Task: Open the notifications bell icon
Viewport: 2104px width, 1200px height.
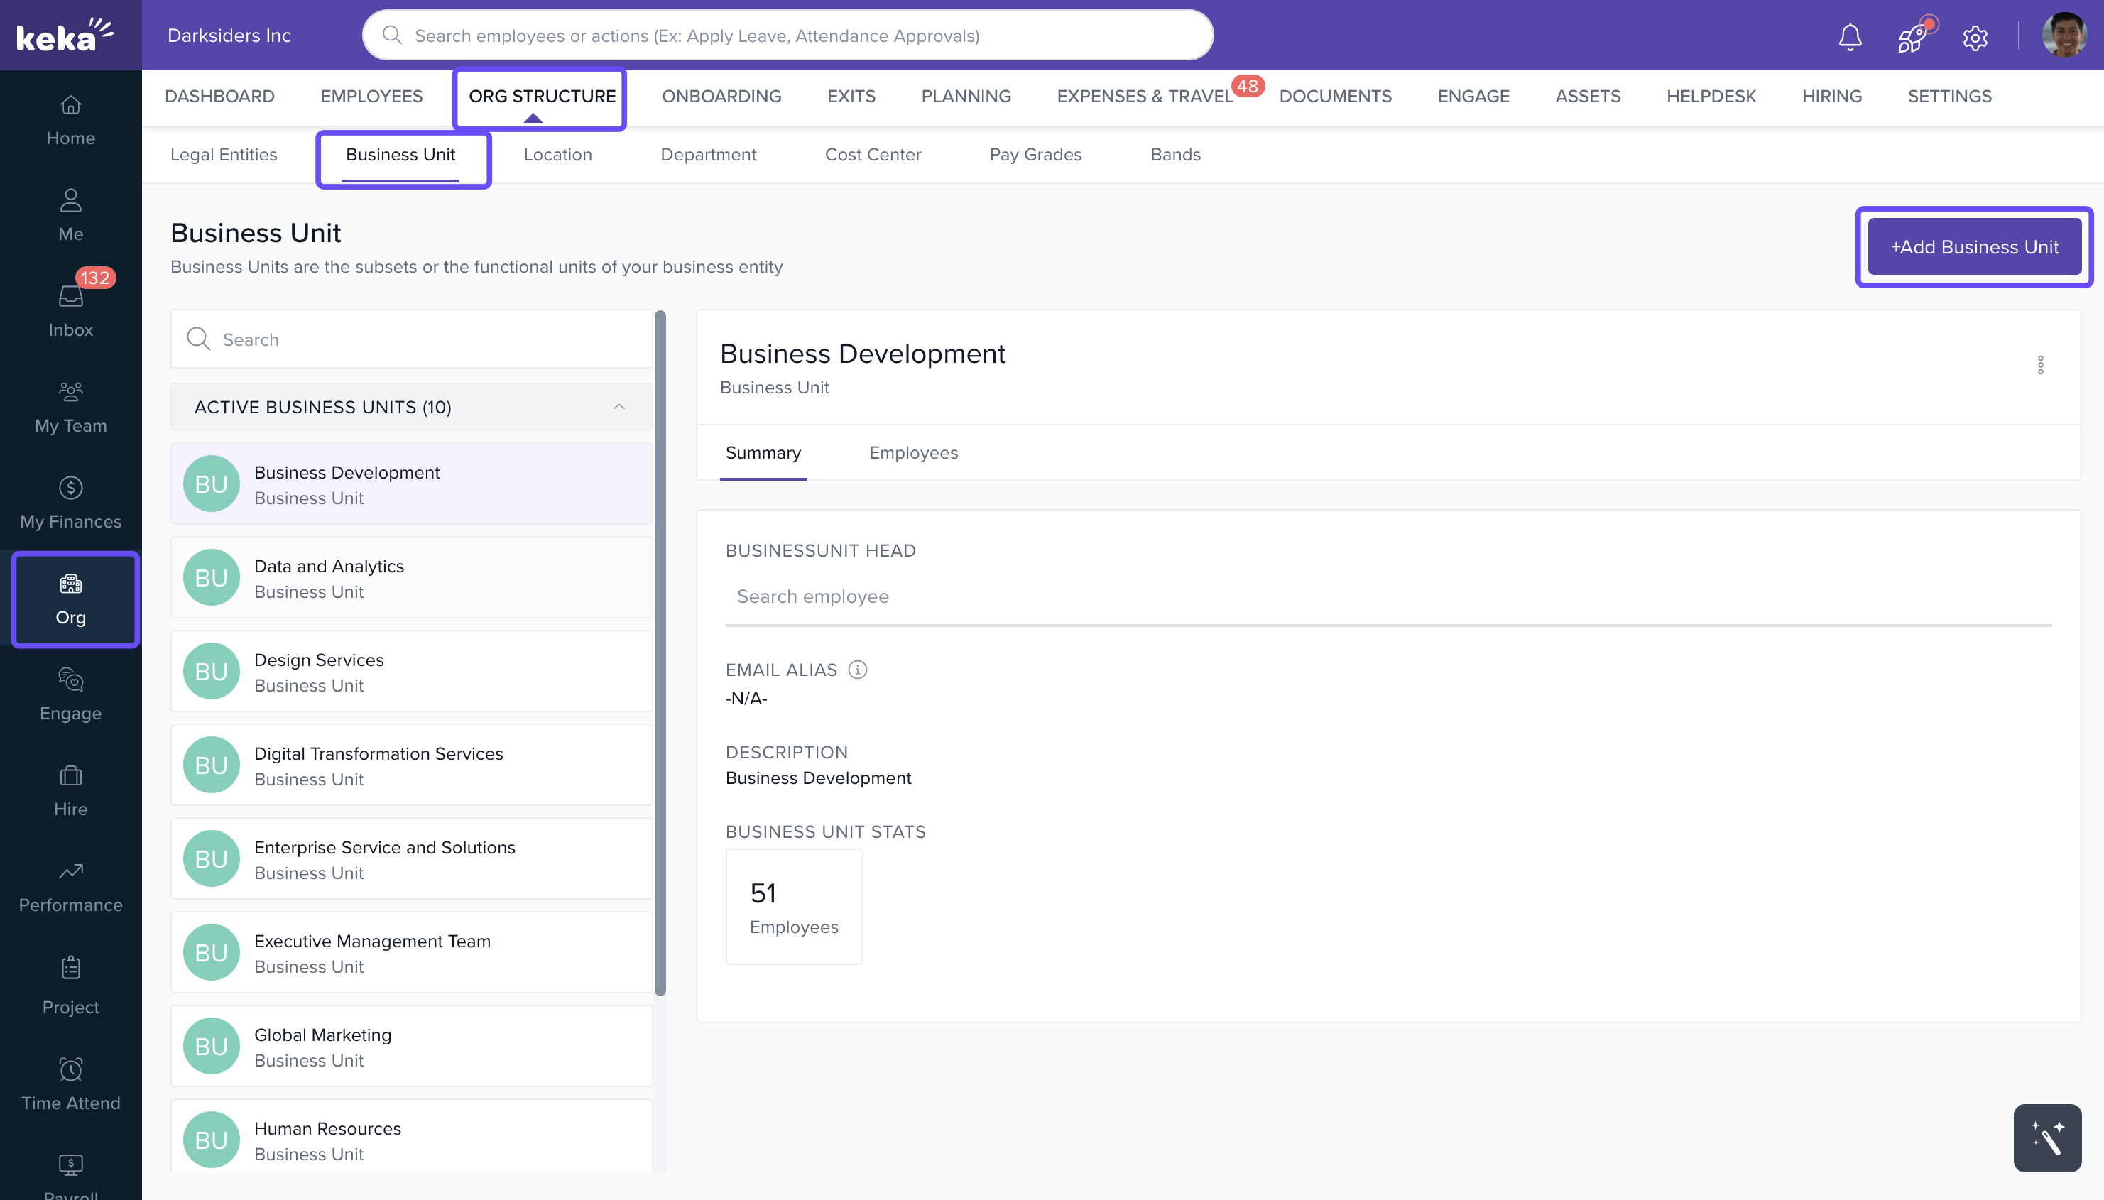Action: [x=1849, y=36]
